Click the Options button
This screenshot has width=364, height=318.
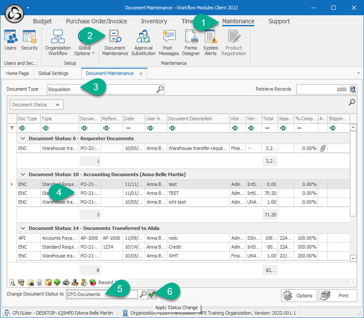(298, 296)
